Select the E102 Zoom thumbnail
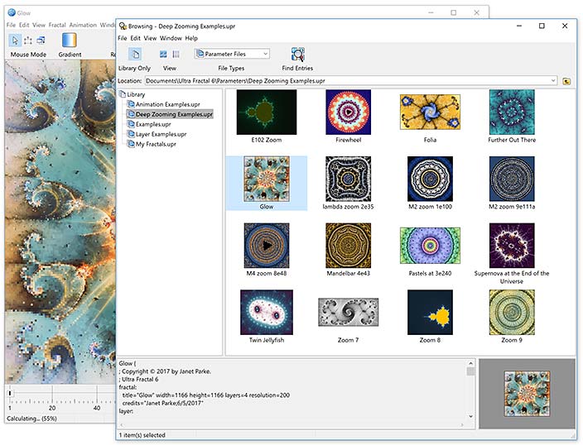583x445 pixels. (267, 112)
